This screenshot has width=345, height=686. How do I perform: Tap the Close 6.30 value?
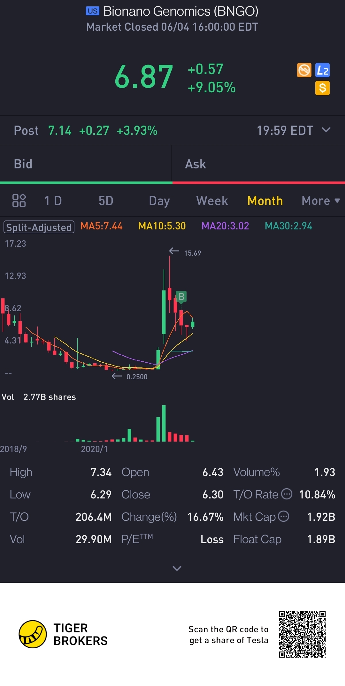coord(213,494)
